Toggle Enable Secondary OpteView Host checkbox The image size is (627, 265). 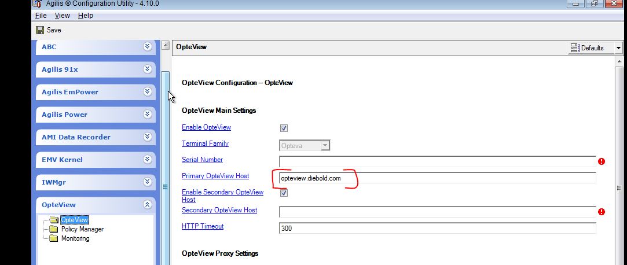click(284, 193)
